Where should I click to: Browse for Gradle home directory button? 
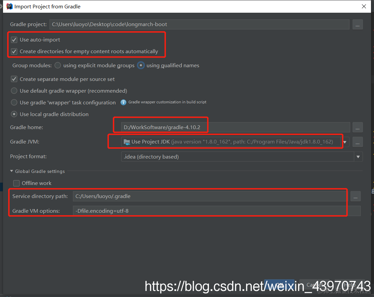click(357, 127)
